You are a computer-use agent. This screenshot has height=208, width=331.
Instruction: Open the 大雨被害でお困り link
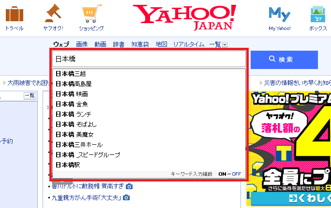[x=28, y=83]
